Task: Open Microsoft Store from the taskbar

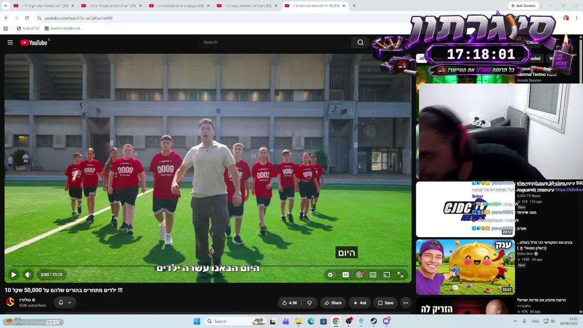Action: pyautogui.click(x=323, y=322)
